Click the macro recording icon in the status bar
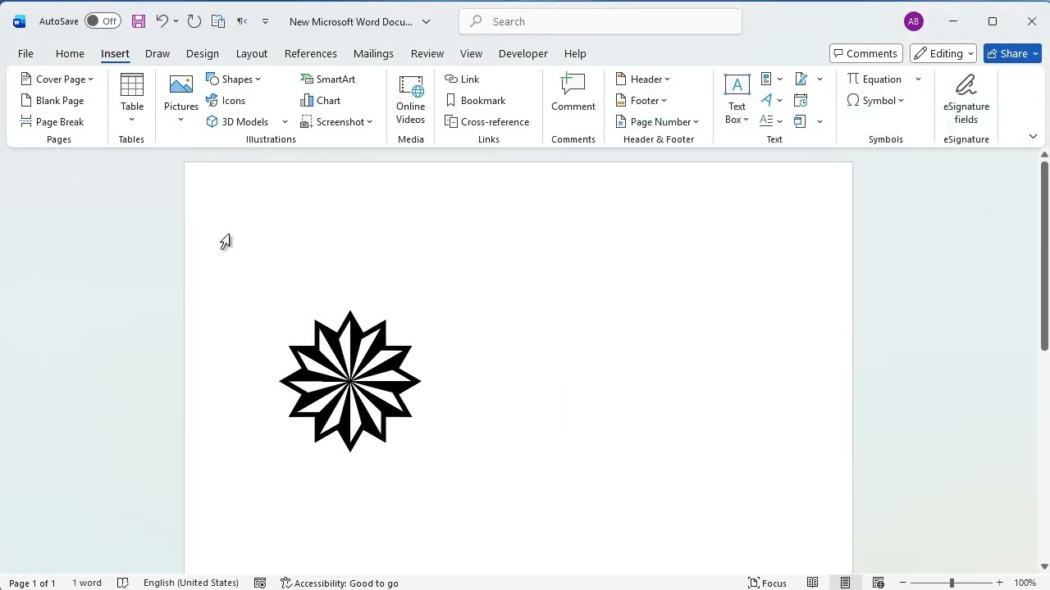The height and width of the screenshot is (590, 1050). [x=260, y=583]
